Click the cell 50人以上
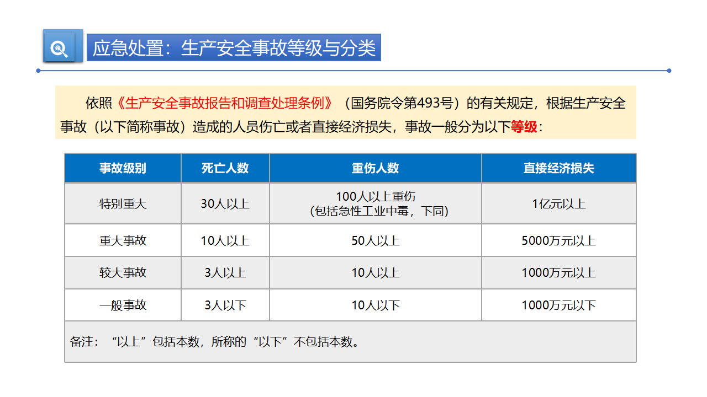The height and width of the screenshot is (397, 707). (x=376, y=240)
